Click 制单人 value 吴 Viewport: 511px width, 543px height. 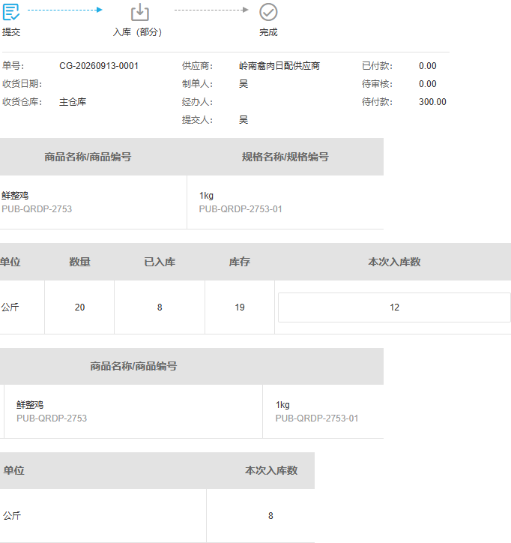click(x=244, y=84)
